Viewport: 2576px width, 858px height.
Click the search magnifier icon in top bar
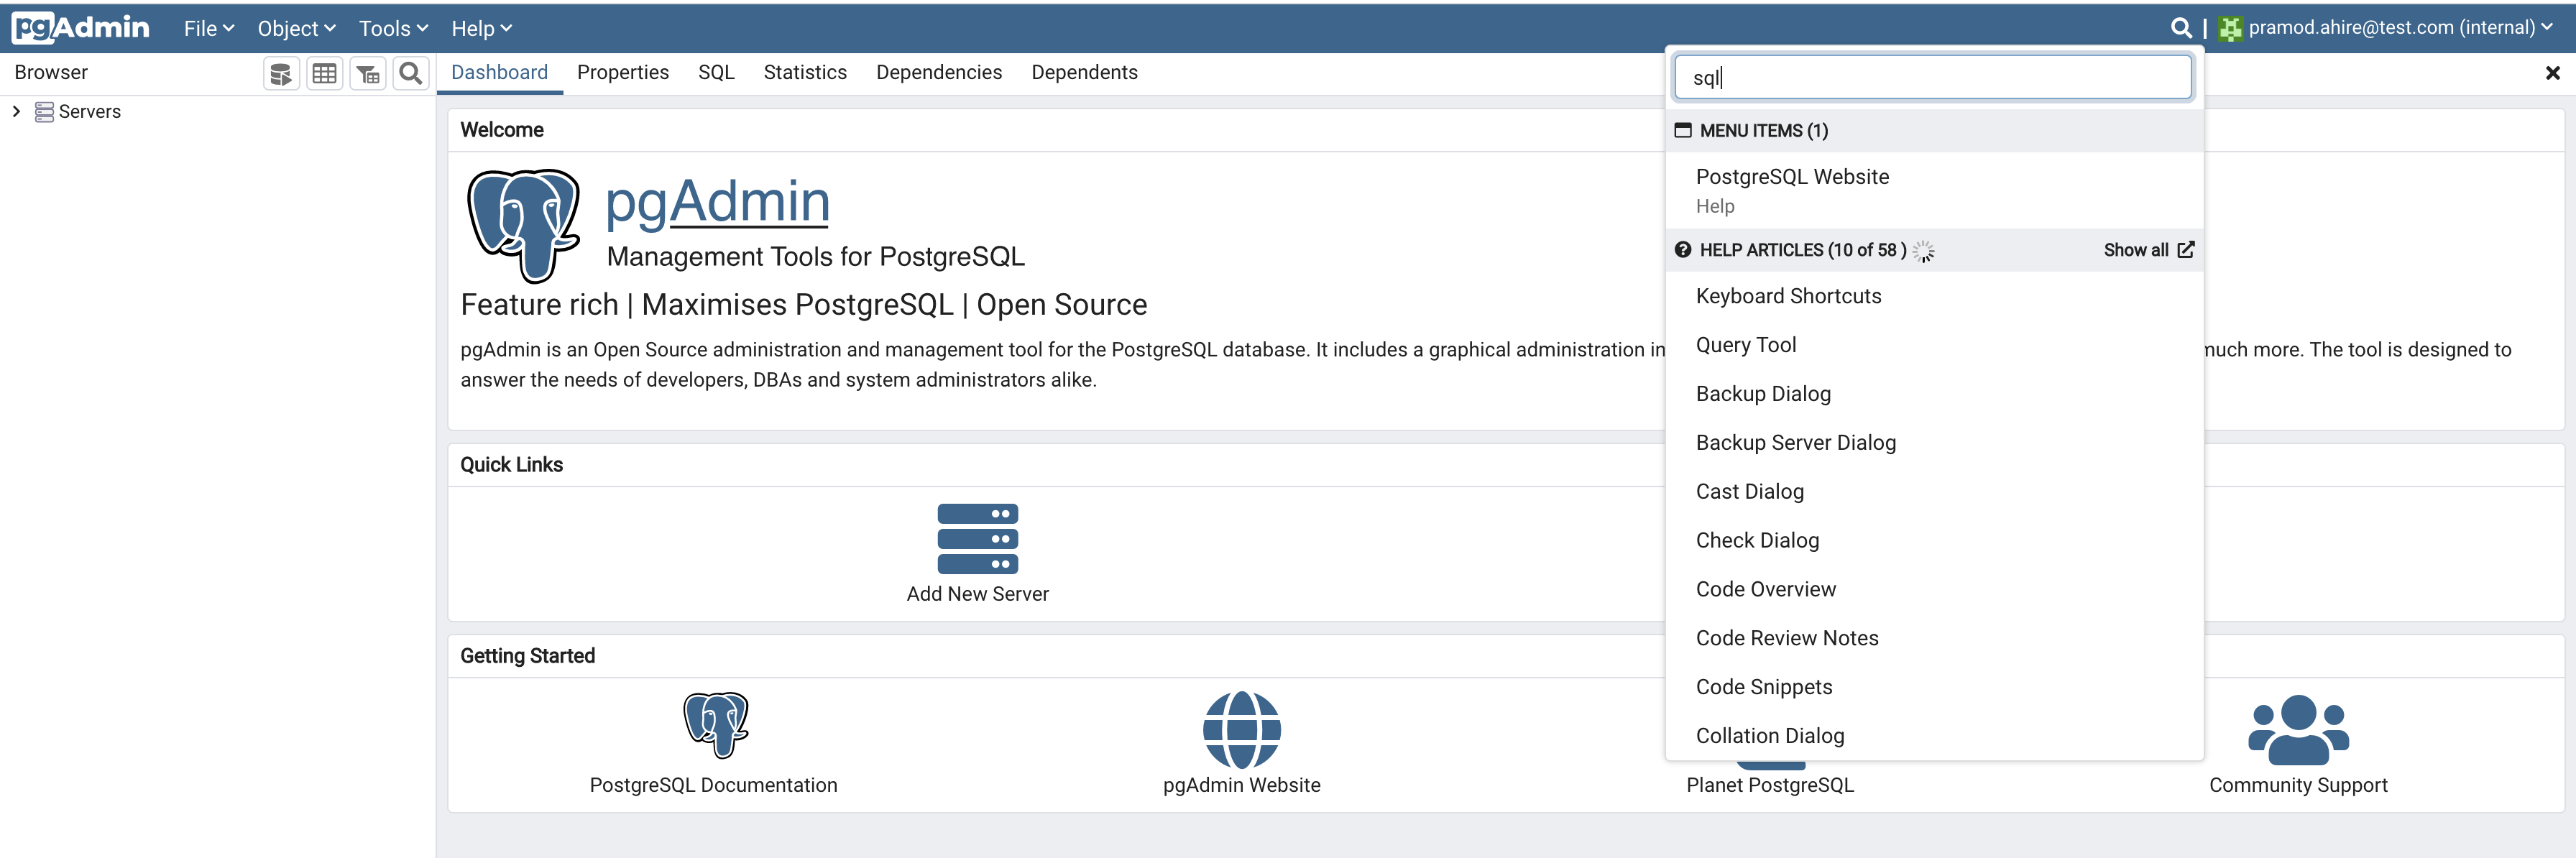(2180, 28)
